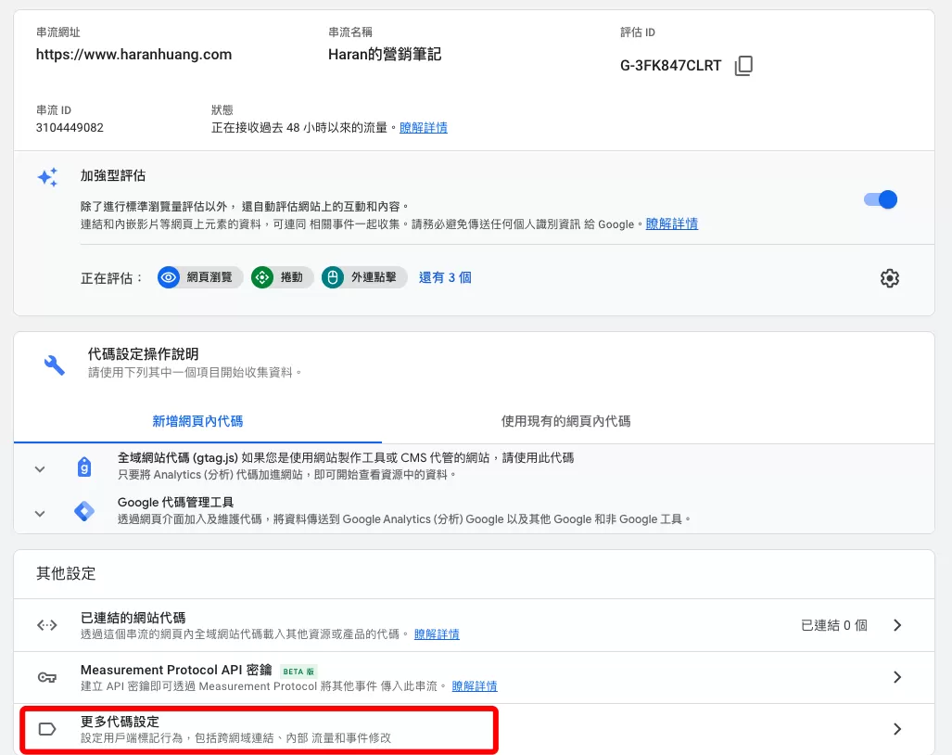Select the 外連點擊 mouse chip
This screenshot has height=755, width=952.
363,277
